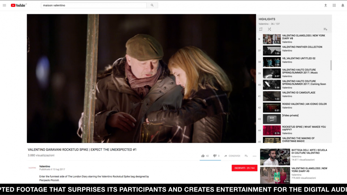Viewport: 347px width, 195px height.
Task: Open the hamburger guide menu
Action: 4,5
